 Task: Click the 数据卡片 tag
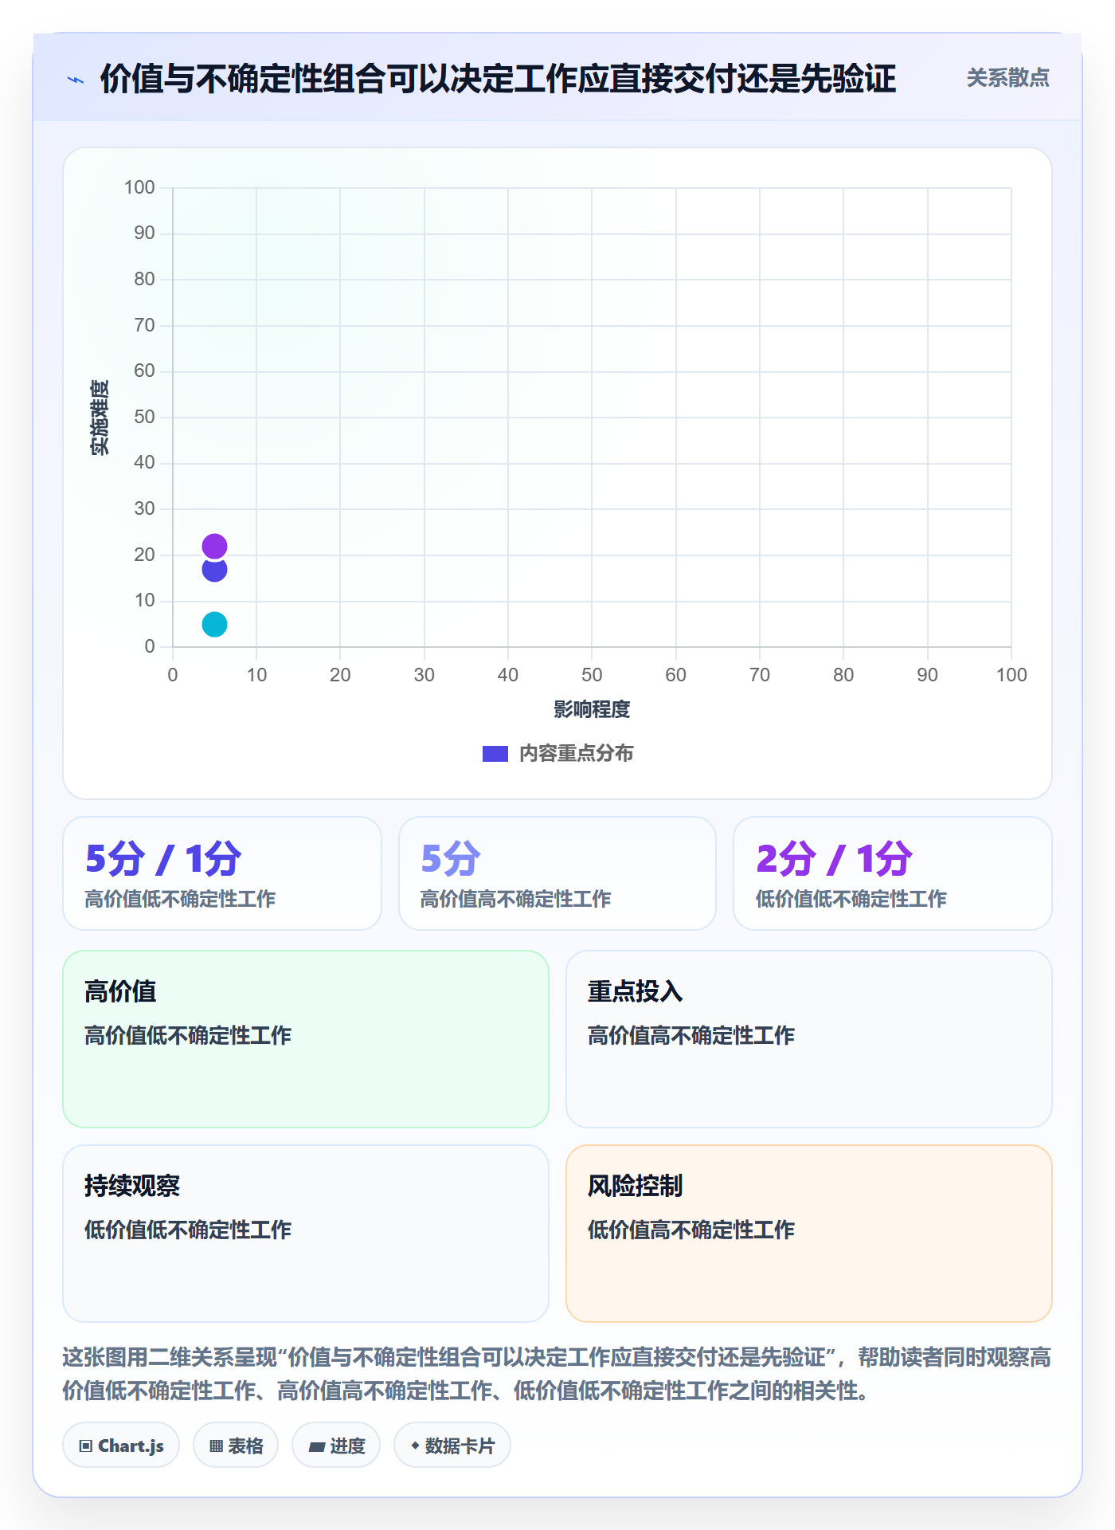click(452, 1446)
